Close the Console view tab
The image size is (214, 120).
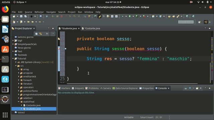pyautogui.click(x=169, y=88)
